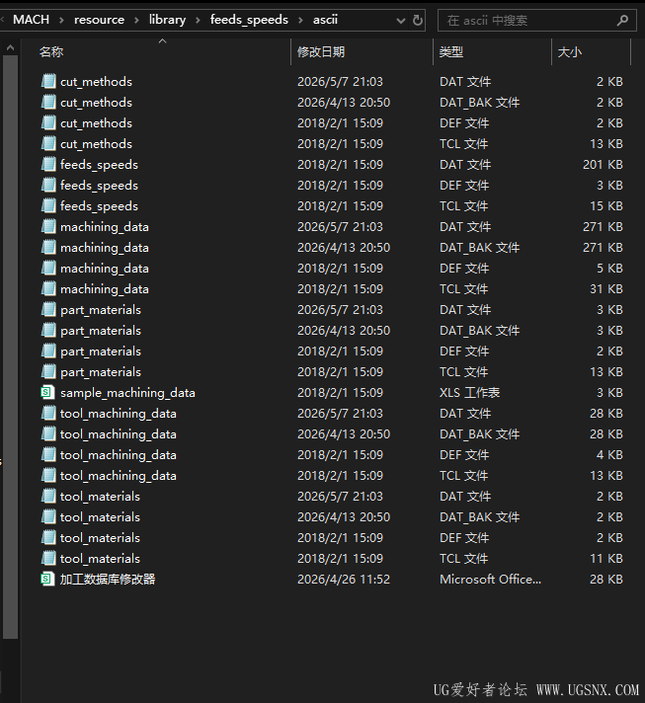Select the tool_materials DEF file name
Screen dimensions: 645x703
[x=100, y=537]
